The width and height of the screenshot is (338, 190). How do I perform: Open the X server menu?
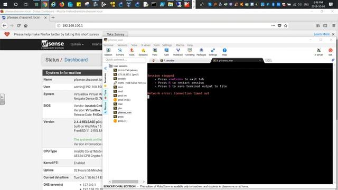pos(146,45)
